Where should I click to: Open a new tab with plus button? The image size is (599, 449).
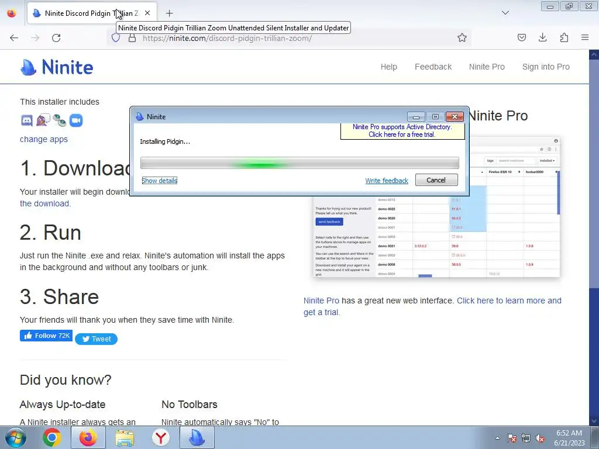tap(169, 13)
